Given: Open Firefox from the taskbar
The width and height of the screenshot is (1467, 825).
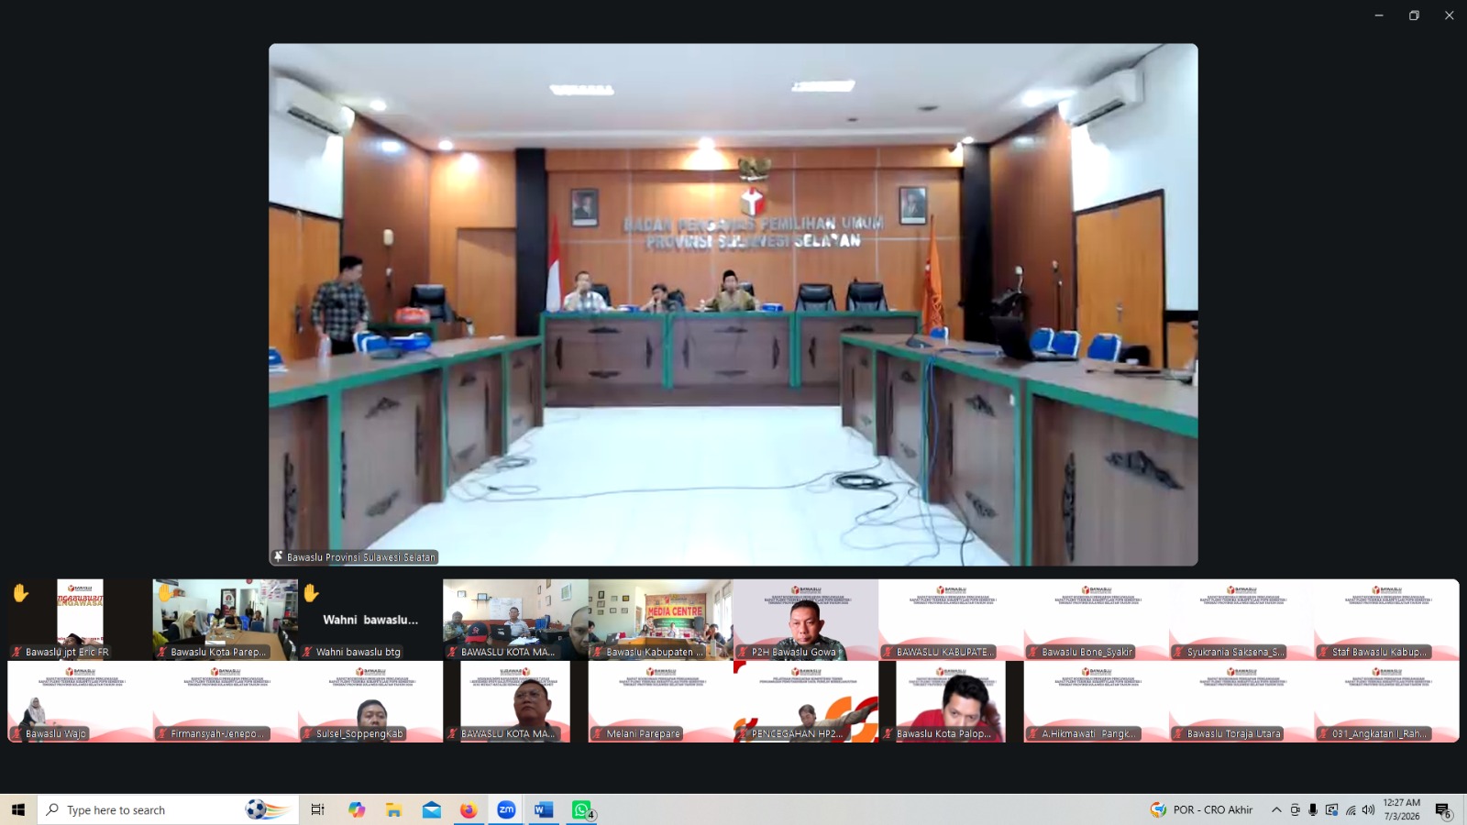Looking at the screenshot, I should pos(469,810).
